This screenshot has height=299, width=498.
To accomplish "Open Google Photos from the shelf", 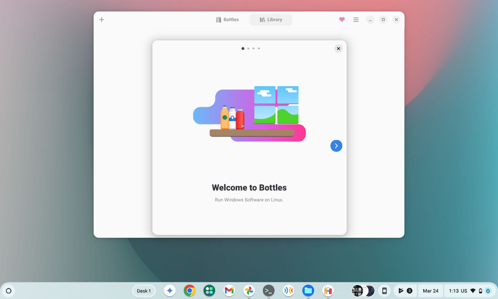I will point(249,291).
